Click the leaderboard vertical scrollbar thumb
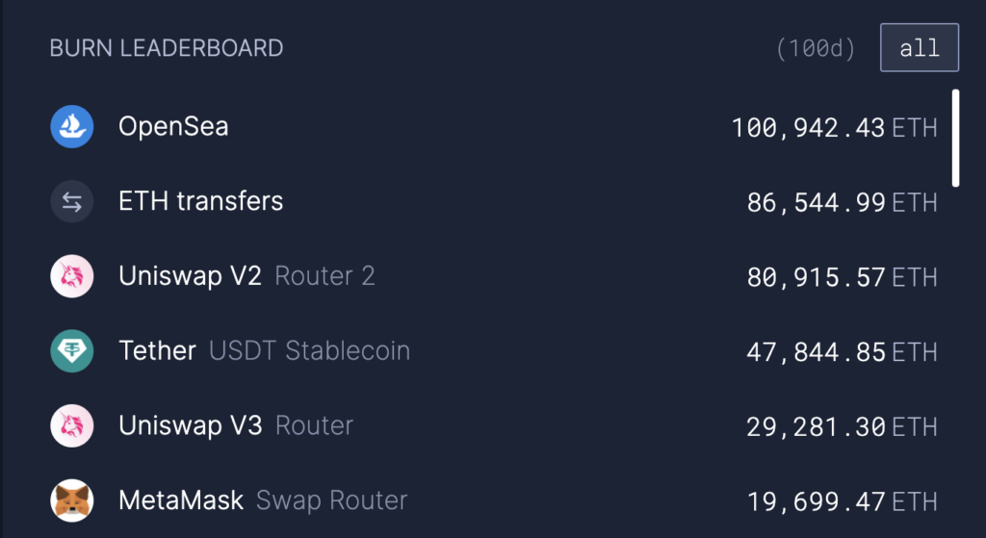The width and height of the screenshot is (986, 538). point(956,139)
